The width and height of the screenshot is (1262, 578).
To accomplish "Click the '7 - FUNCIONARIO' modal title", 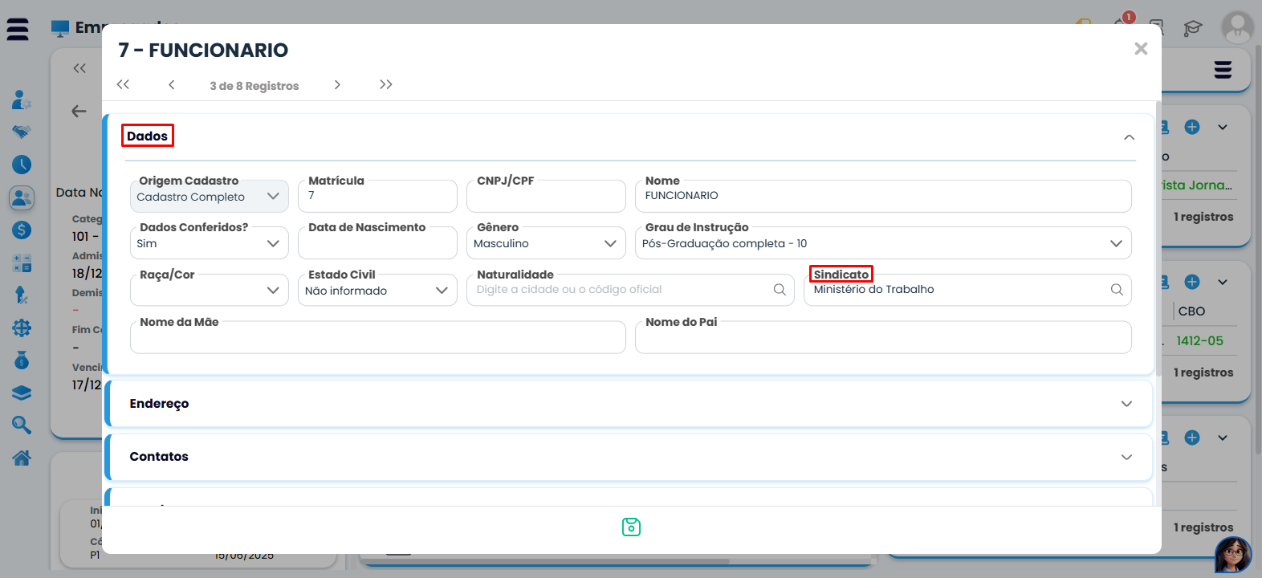I will 203,50.
